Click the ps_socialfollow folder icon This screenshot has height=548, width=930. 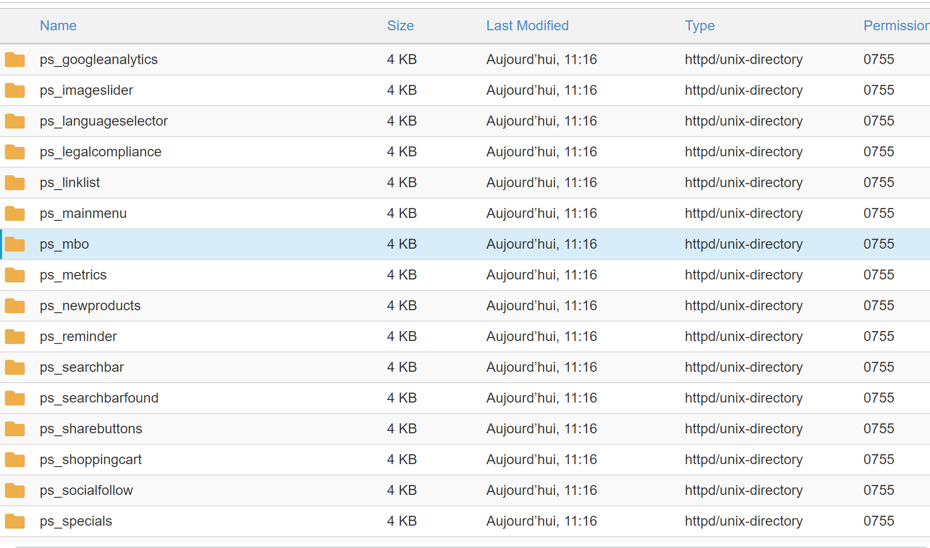click(15, 490)
